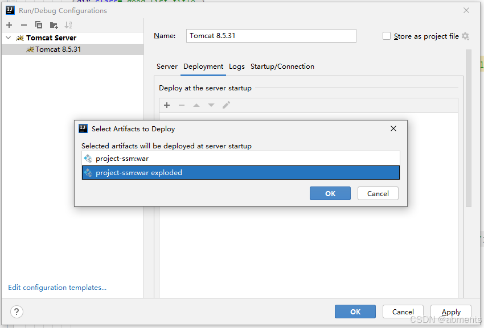Open help with question mark button
Image resolution: width=484 pixels, height=328 pixels.
tap(17, 312)
